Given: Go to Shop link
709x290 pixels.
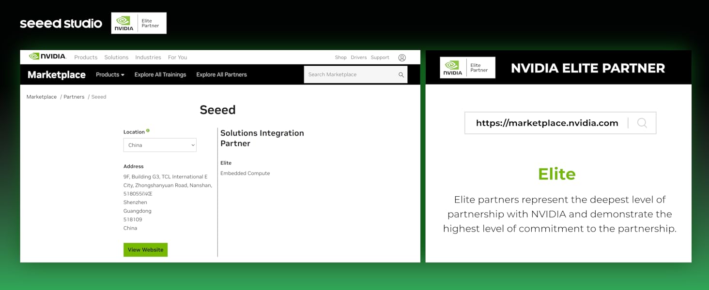Looking at the screenshot, I should click(340, 57).
